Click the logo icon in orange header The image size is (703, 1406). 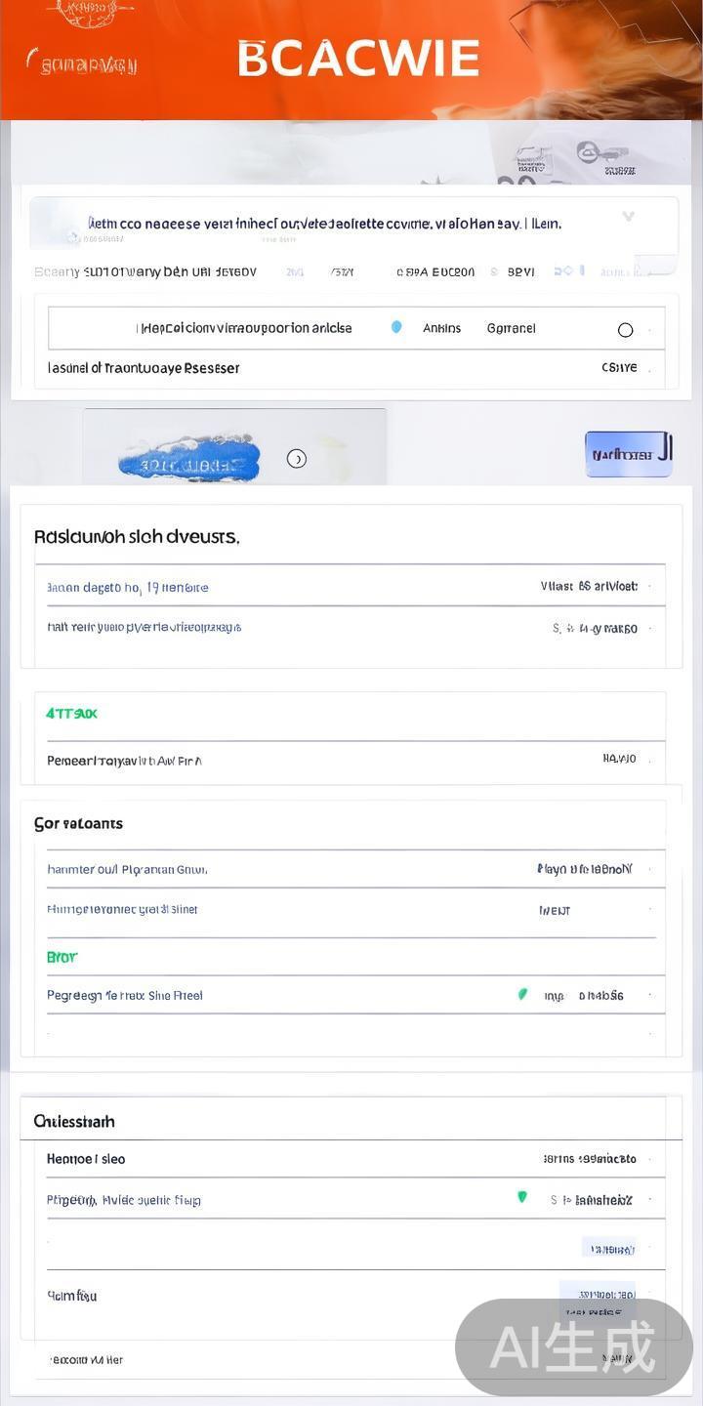pos(90,14)
